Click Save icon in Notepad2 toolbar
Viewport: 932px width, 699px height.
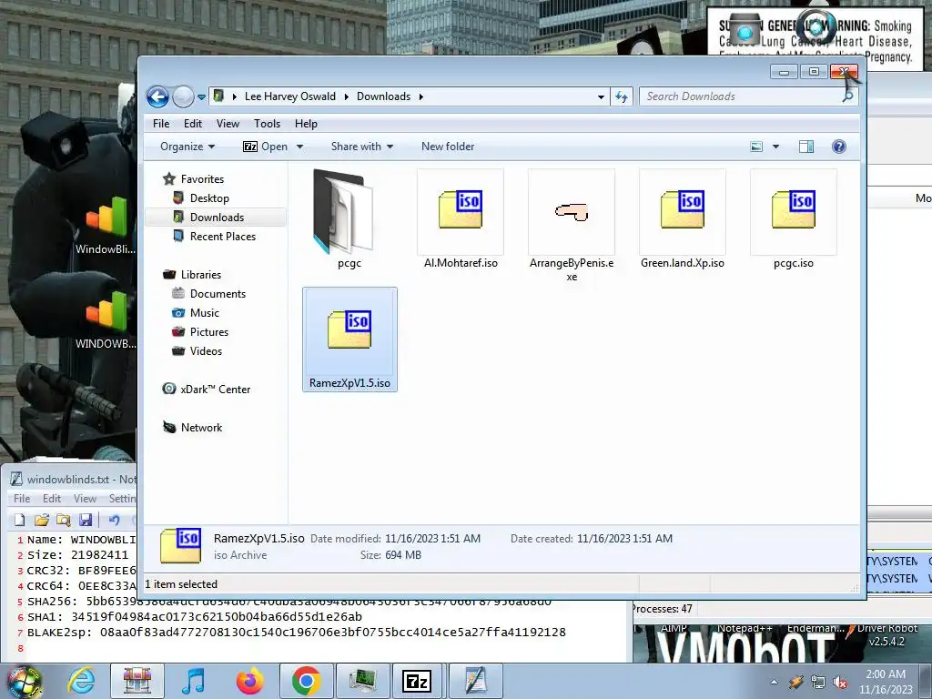[x=86, y=520]
